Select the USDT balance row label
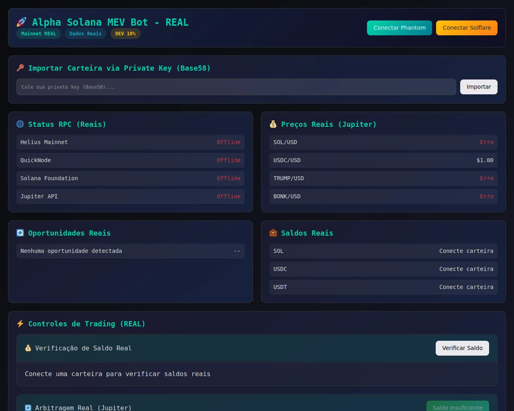 pos(280,287)
